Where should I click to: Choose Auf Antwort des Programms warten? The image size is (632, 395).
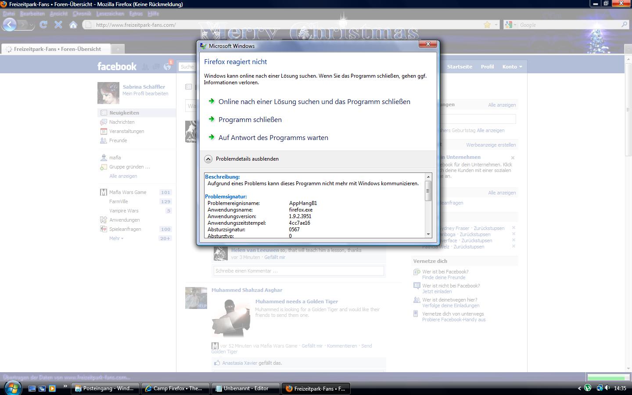point(273,137)
